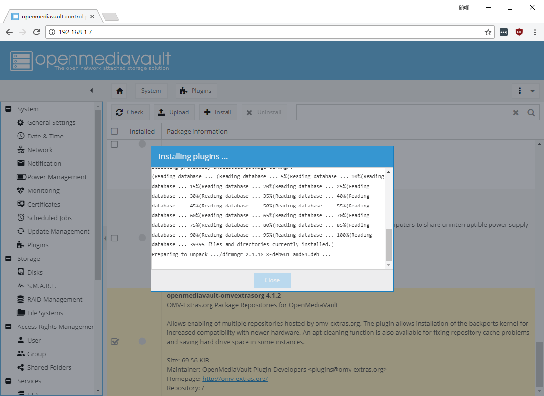Click the openmediavault logo
Image resolution: width=544 pixels, height=396 pixels.
click(x=90, y=61)
